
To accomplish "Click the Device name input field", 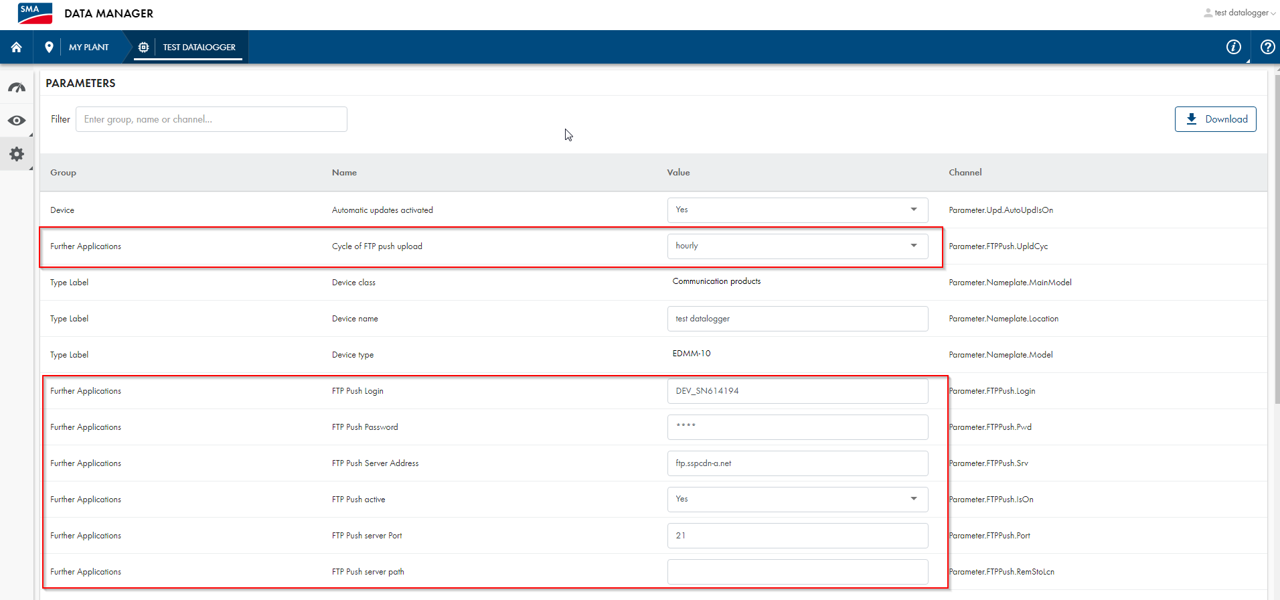I will [x=797, y=319].
